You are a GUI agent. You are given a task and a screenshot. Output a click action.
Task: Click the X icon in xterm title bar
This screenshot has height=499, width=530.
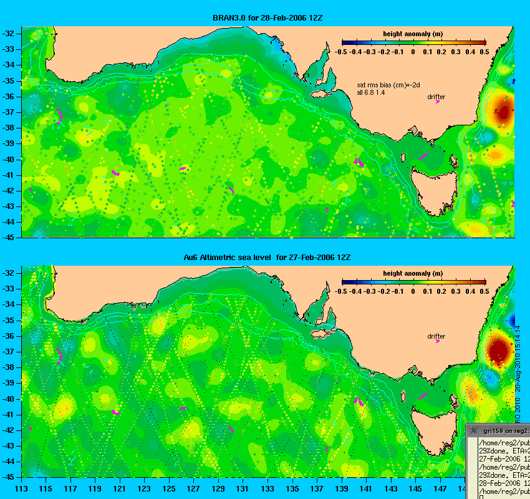coord(474,430)
